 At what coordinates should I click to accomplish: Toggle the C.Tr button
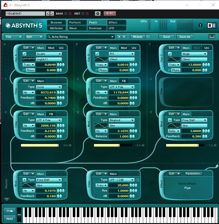tap(110, 13)
